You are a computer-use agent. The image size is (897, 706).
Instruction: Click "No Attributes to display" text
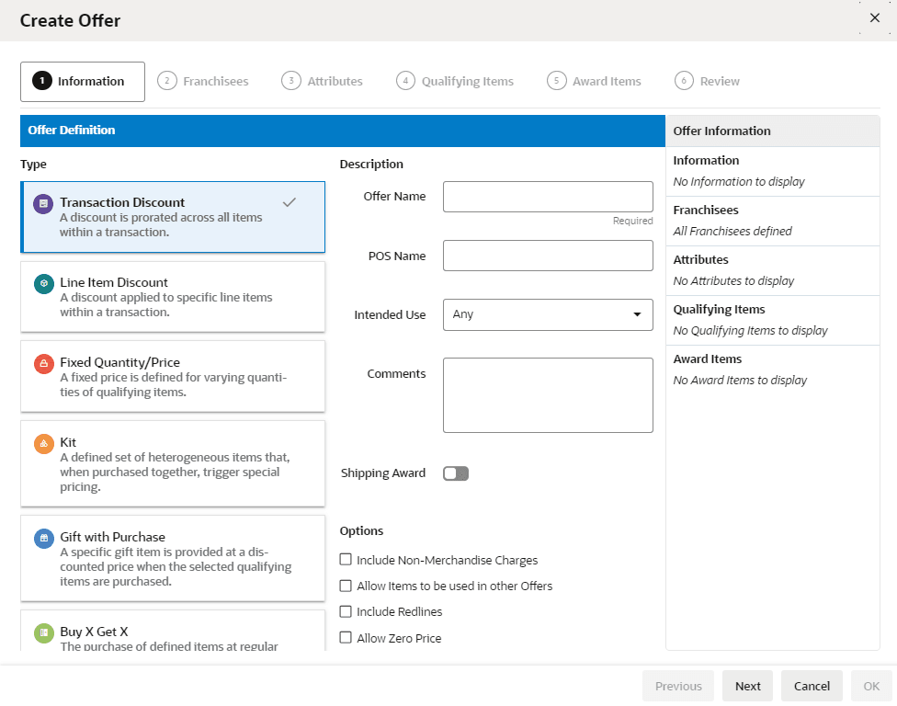[733, 281]
